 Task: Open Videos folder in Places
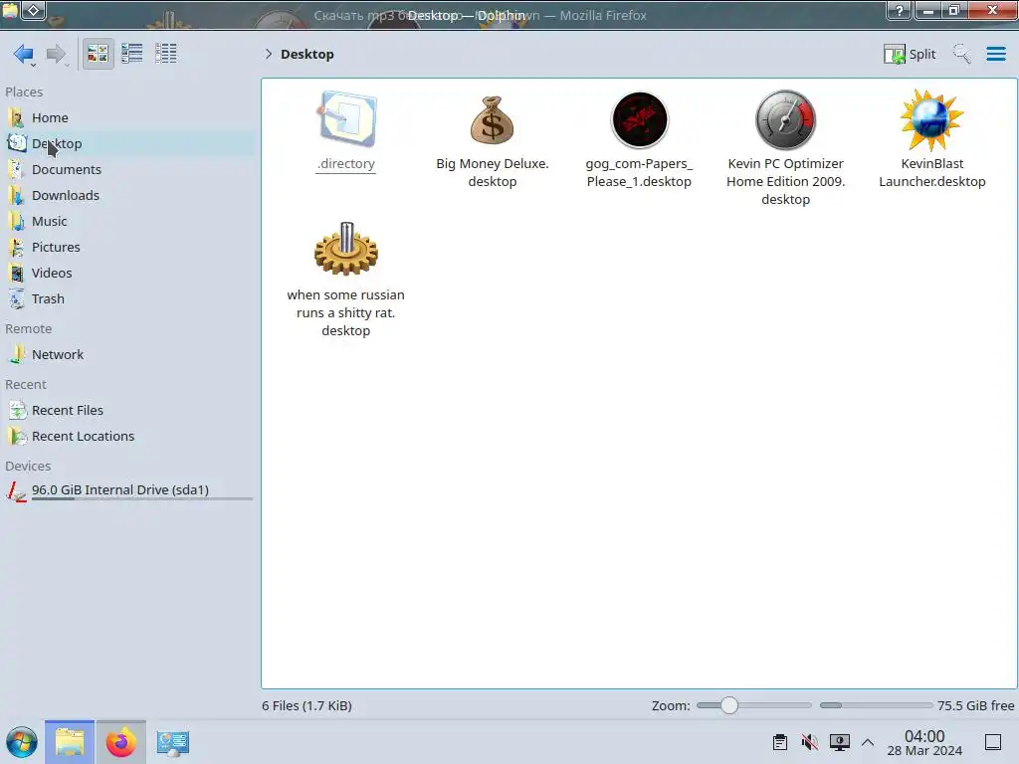(128, 274)
